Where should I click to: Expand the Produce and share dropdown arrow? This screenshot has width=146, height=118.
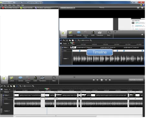(x=52, y=8)
